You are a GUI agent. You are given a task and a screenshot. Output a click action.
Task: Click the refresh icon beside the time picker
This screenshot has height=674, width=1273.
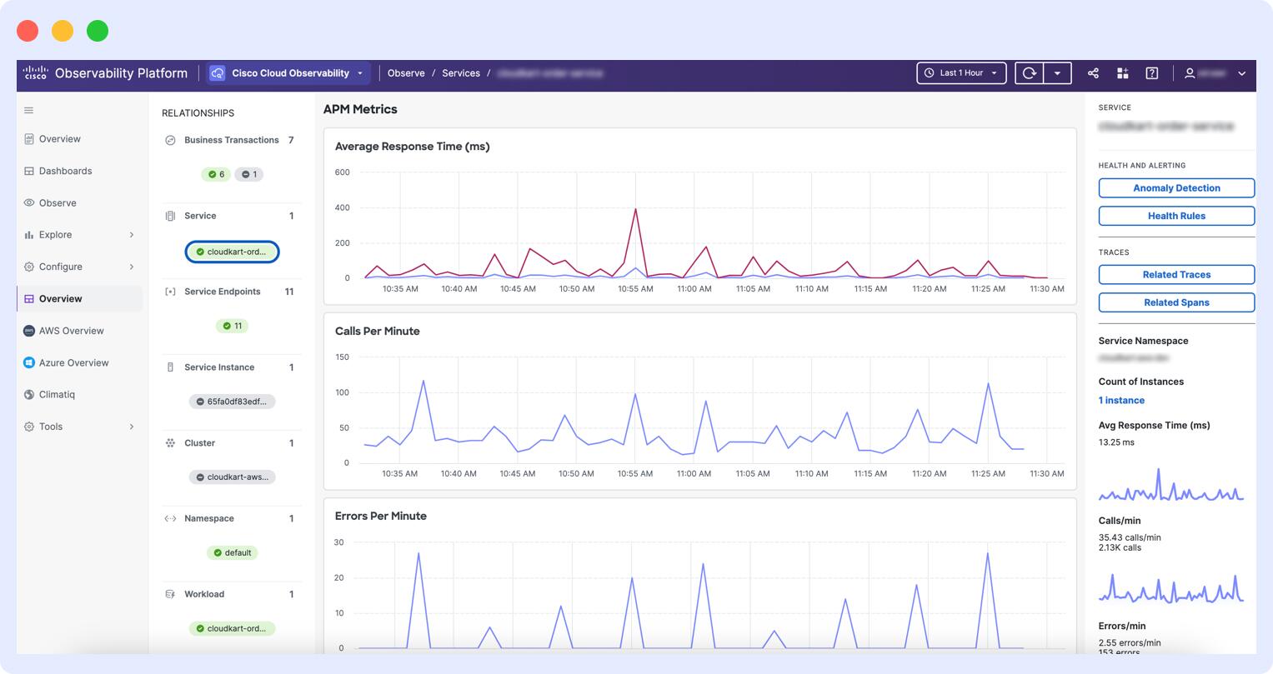1029,73
